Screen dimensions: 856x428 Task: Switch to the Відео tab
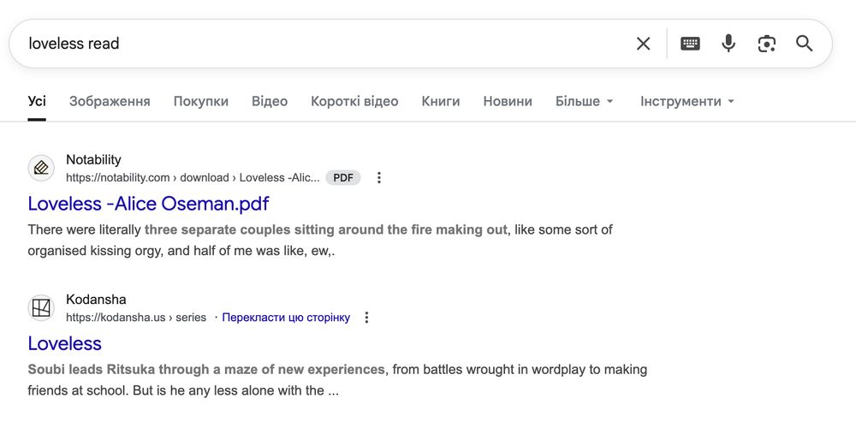click(x=270, y=102)
